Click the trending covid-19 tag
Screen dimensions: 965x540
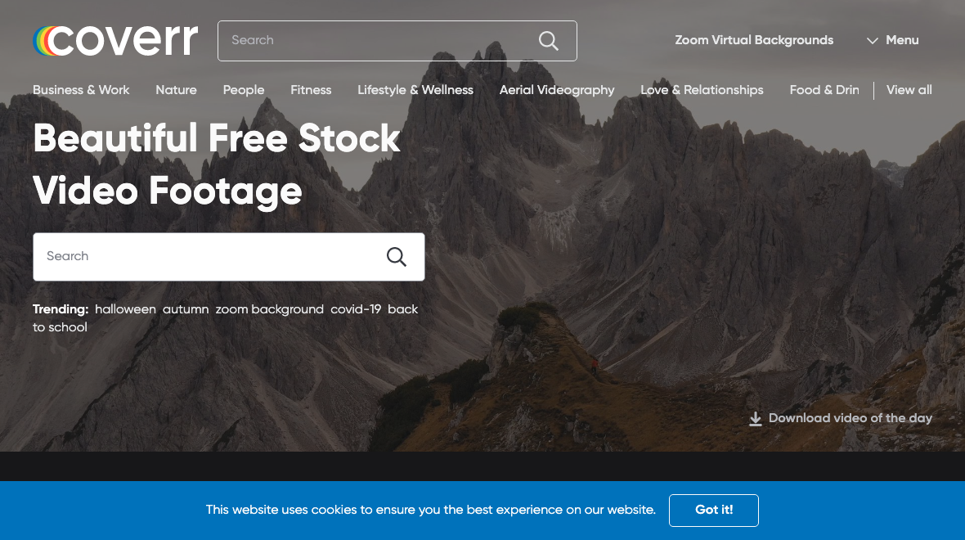356,309
